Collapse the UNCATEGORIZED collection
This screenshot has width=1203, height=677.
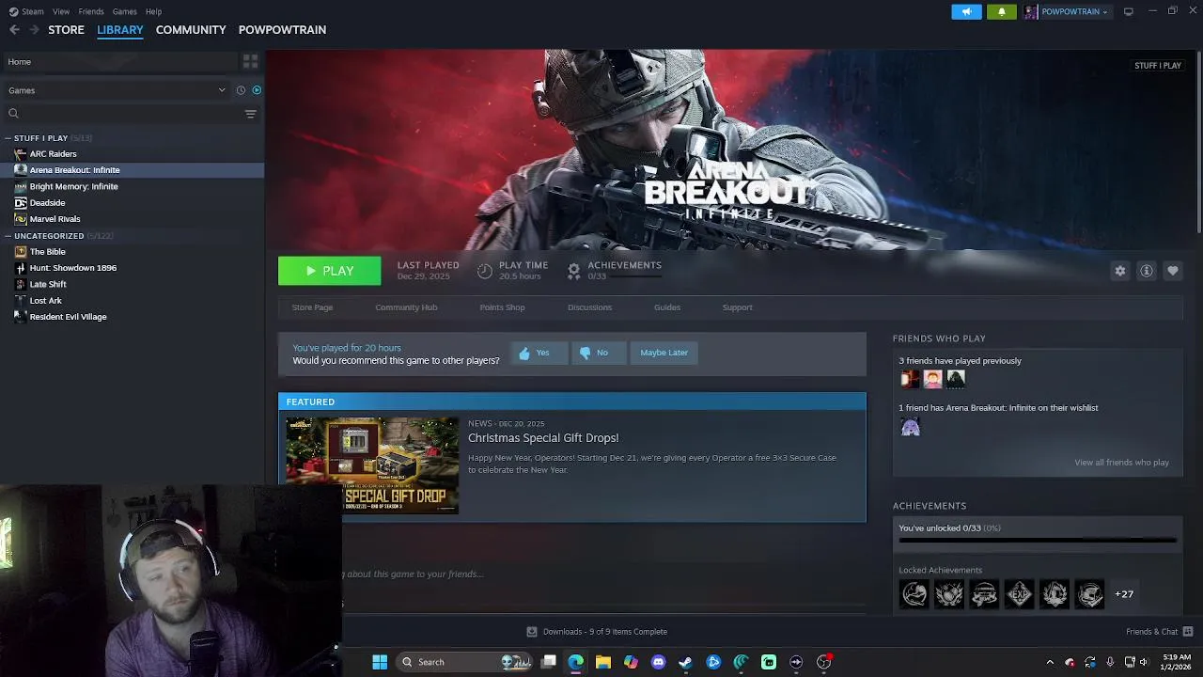click(x=8, y=236)
